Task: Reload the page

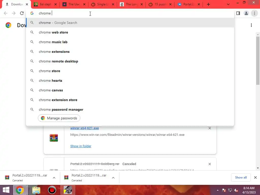Action: [x=22, y=13]
